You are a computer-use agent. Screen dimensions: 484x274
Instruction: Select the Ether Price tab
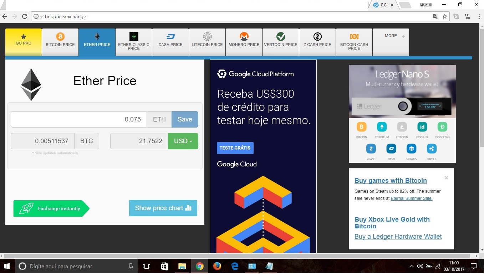(x=97, y=42)
